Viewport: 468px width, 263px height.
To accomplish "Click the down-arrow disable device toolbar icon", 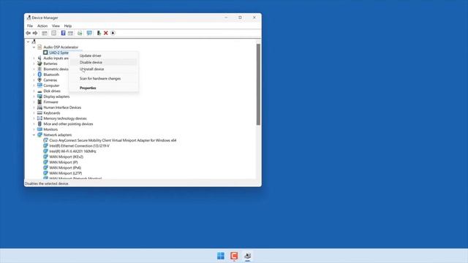I will coord(113,33).
